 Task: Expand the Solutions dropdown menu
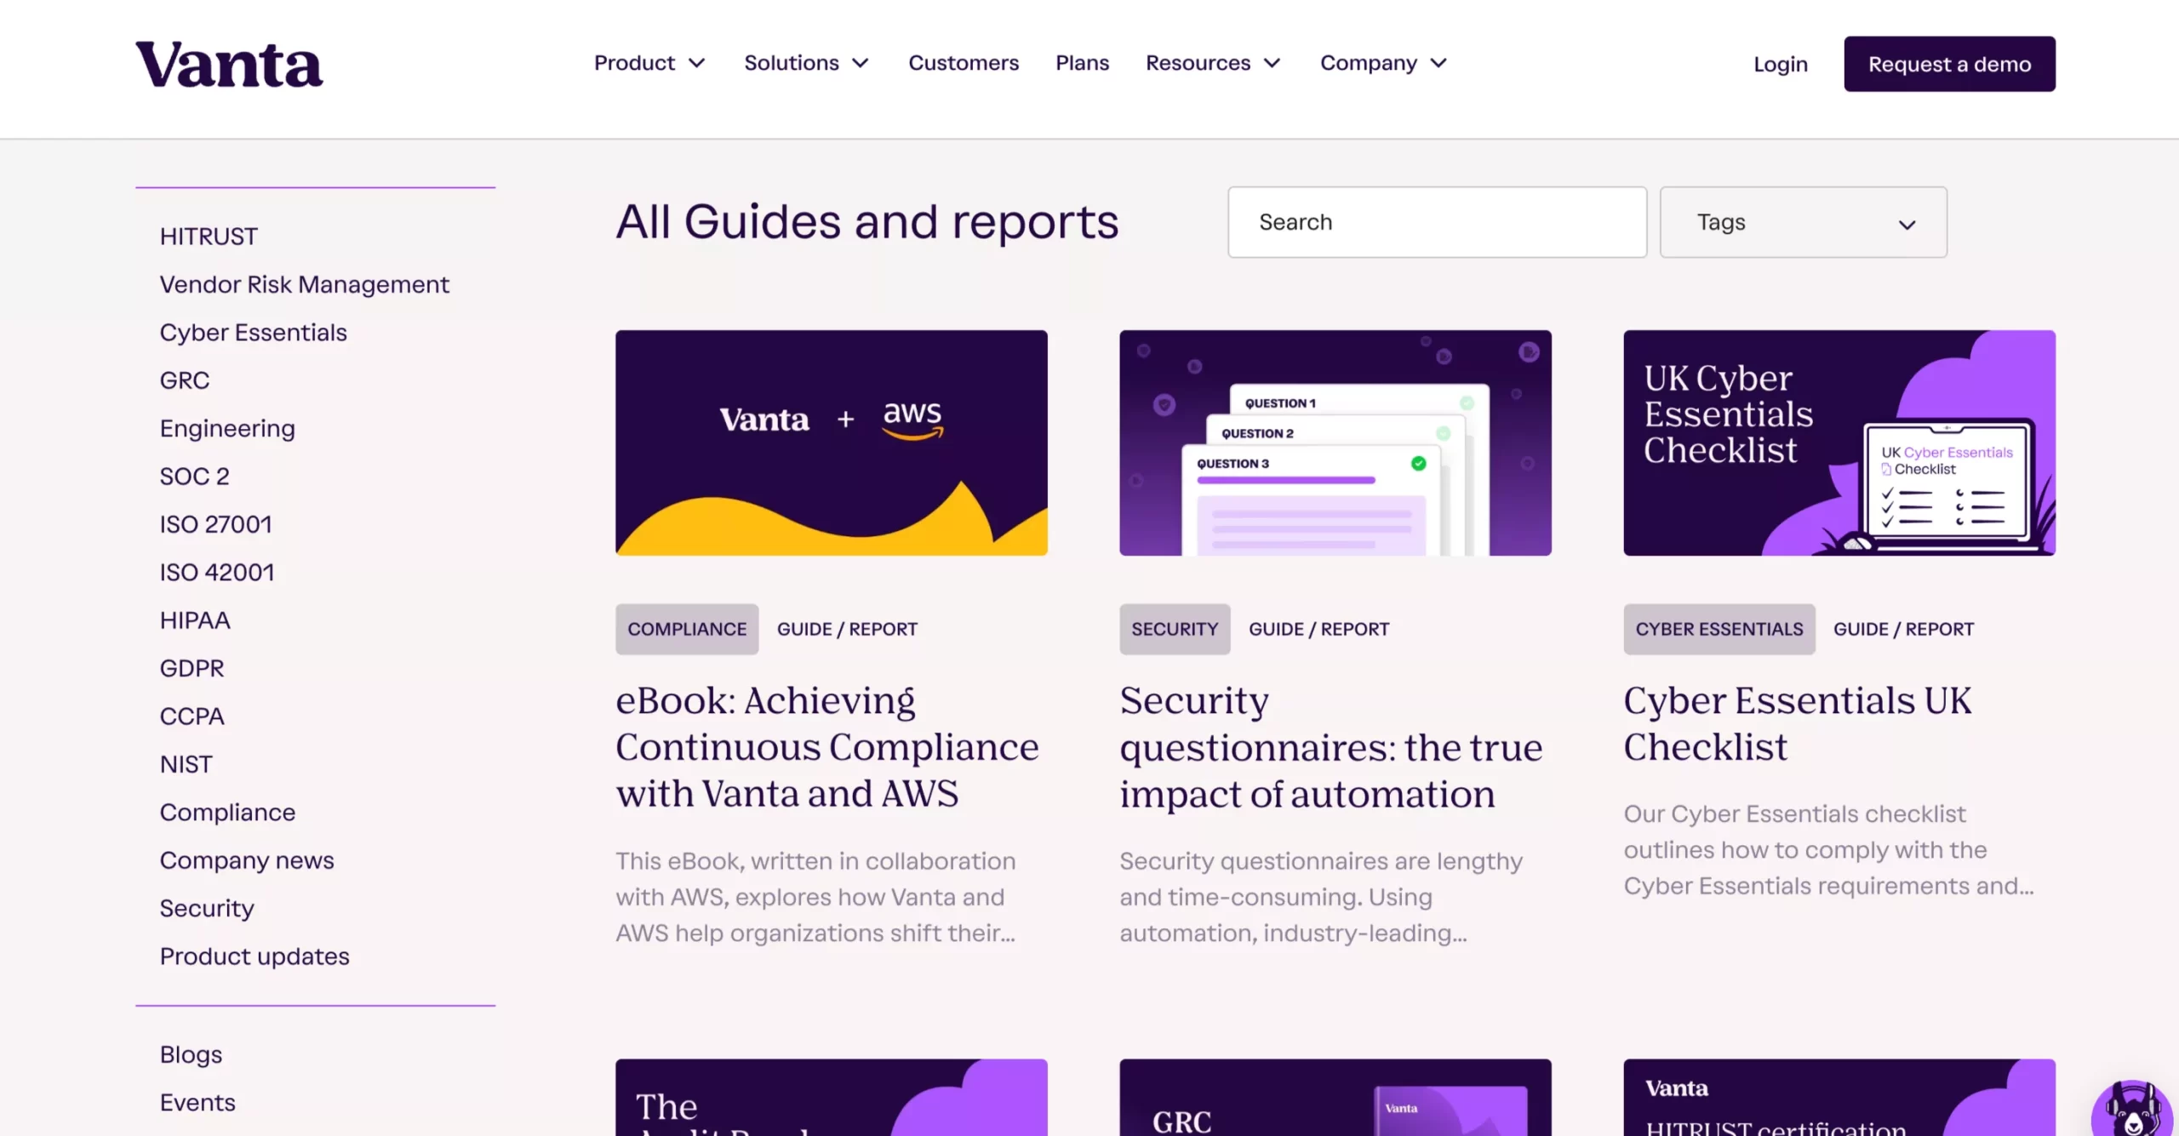click(x=804, y=64)
